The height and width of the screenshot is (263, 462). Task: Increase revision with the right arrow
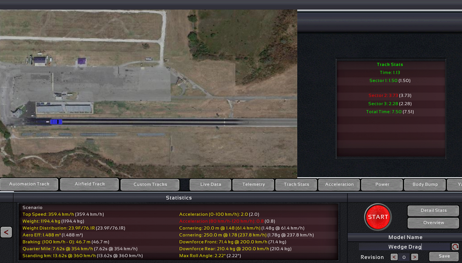point(414,257)
